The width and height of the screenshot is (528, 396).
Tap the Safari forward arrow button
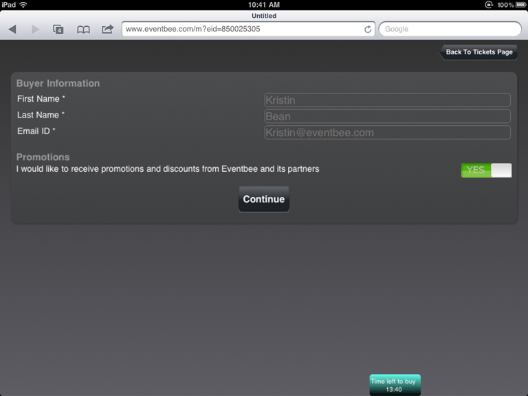[x=36, y=30]
